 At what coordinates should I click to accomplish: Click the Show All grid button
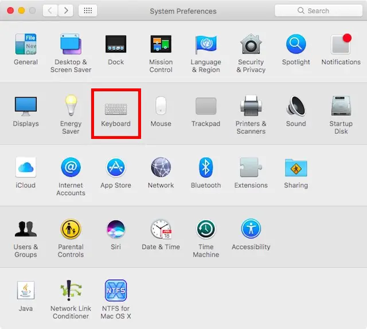point(88,10)
